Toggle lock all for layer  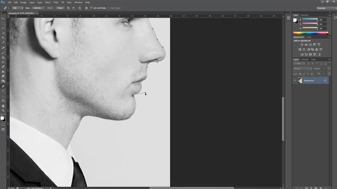point(312,74)
